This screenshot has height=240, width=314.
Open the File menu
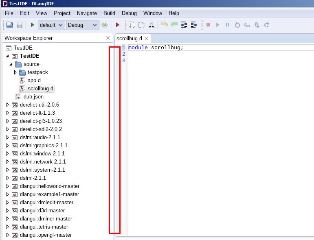(x=9, y=13)
